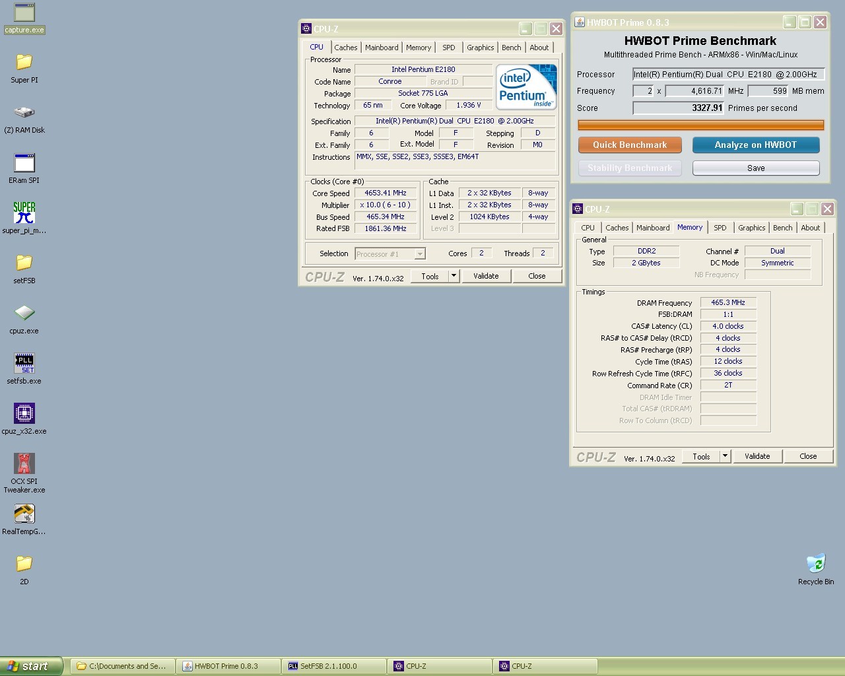
Task: Open SPD tab in top CPU-Z window
Action: [449, 48]
